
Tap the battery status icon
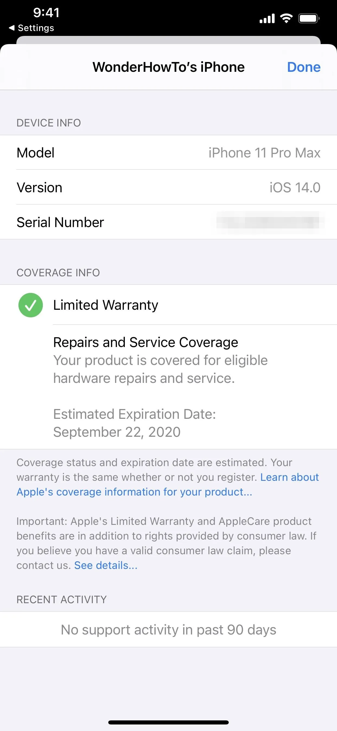[x=309, y=18]
